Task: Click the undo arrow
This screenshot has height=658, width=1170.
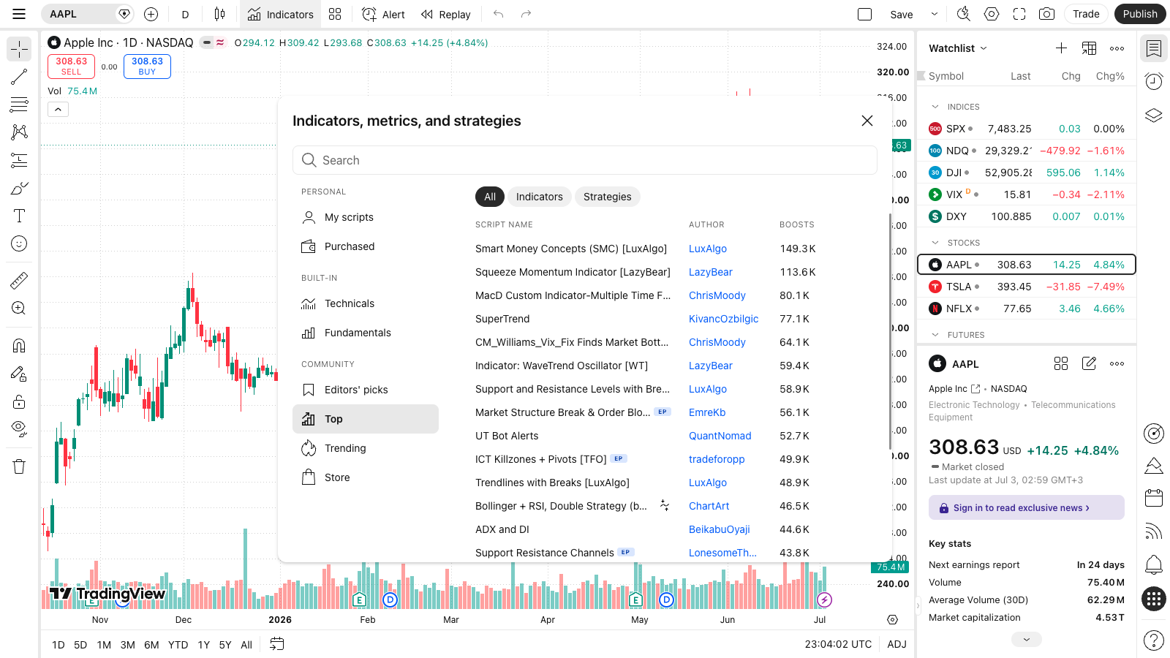Action: pos(499,14)
